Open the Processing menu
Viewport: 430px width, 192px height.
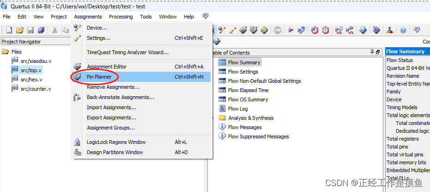[121, 17]
